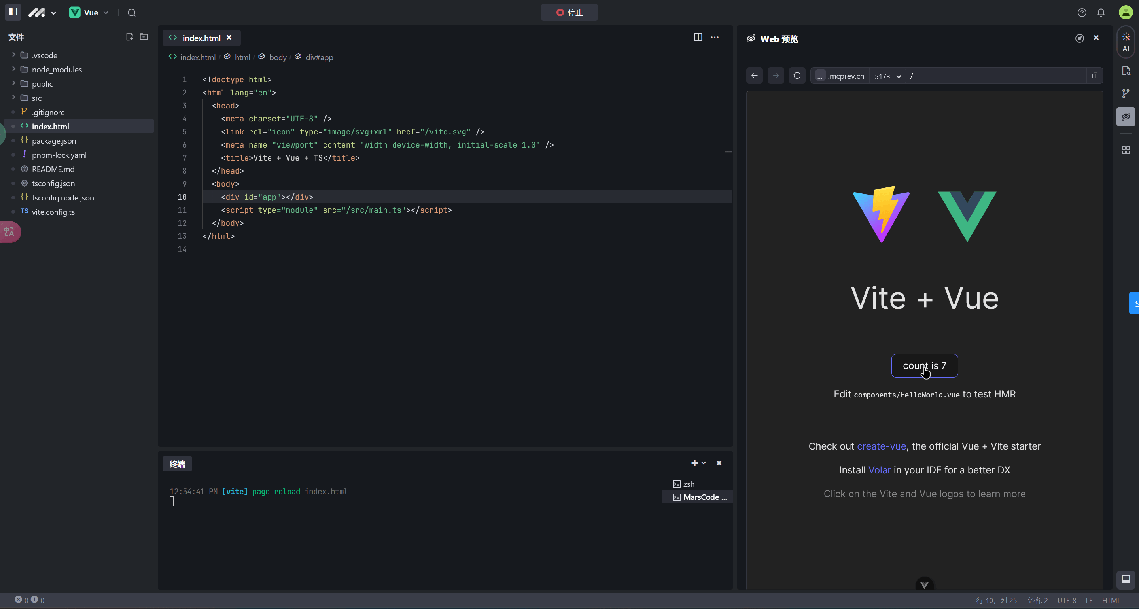Click the search magnifier icon

pos(131,12)
